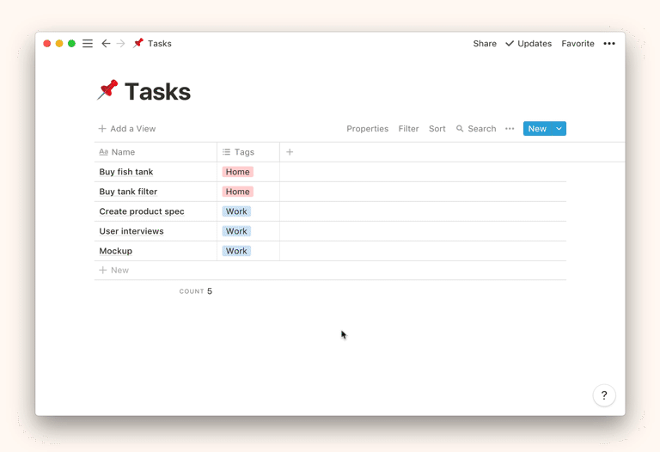Screen dimensions: 660x452
Task: Open the Properties menu
Action: pyautogui.click(x=367, y=129)
